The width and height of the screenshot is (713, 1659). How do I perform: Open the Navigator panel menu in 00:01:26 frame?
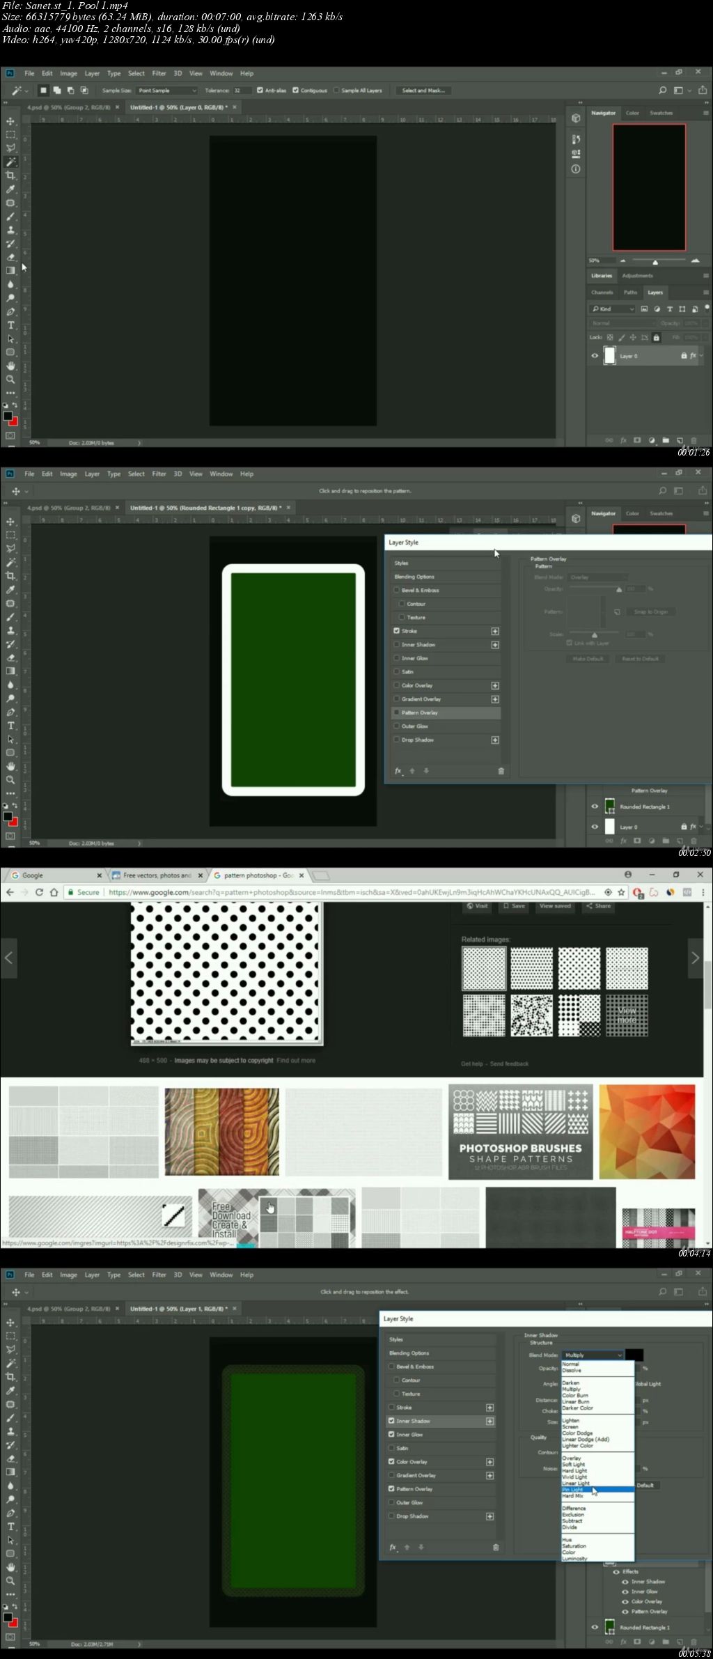point(705,113)
